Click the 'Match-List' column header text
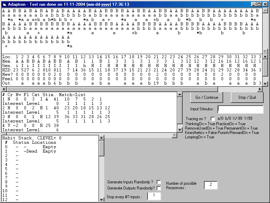 pos(72,95)
